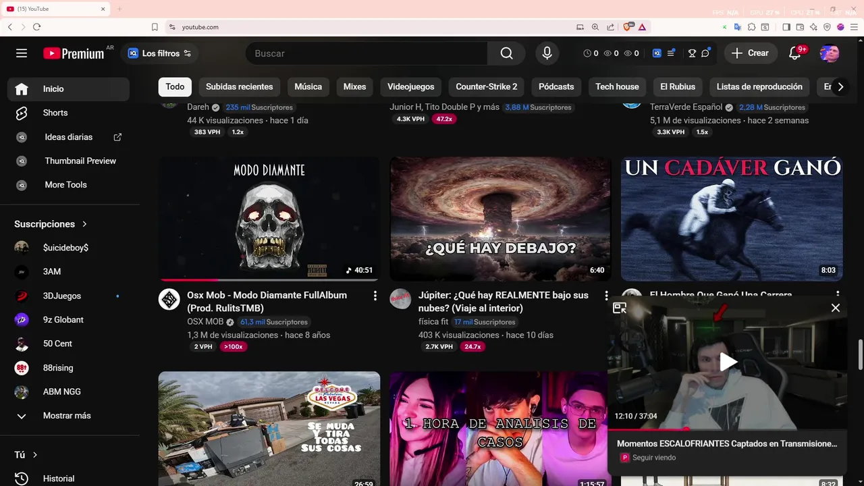The width and height of the screenshot is (864, 486).
Task: Select the Música filter chip
Action: tap(308, 87)
